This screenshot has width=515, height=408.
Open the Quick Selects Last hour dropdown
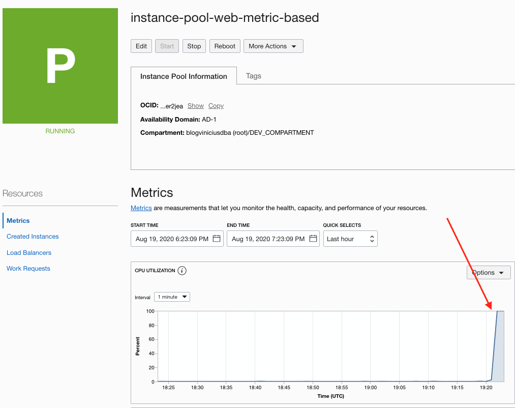click(x=350, y=239)
